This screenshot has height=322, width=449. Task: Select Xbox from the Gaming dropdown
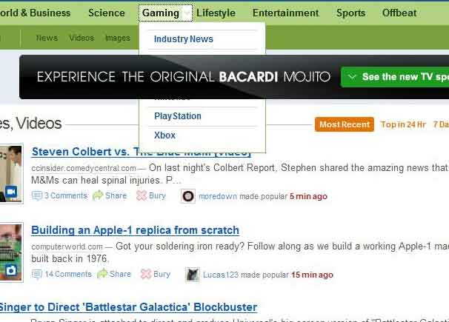tap(164, 135)
